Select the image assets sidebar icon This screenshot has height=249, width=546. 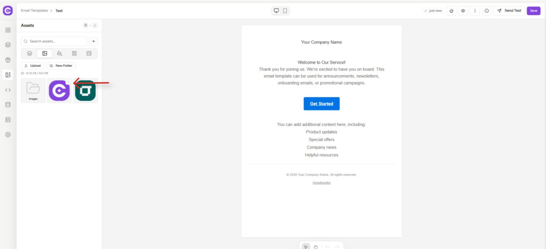pos(8,75)
